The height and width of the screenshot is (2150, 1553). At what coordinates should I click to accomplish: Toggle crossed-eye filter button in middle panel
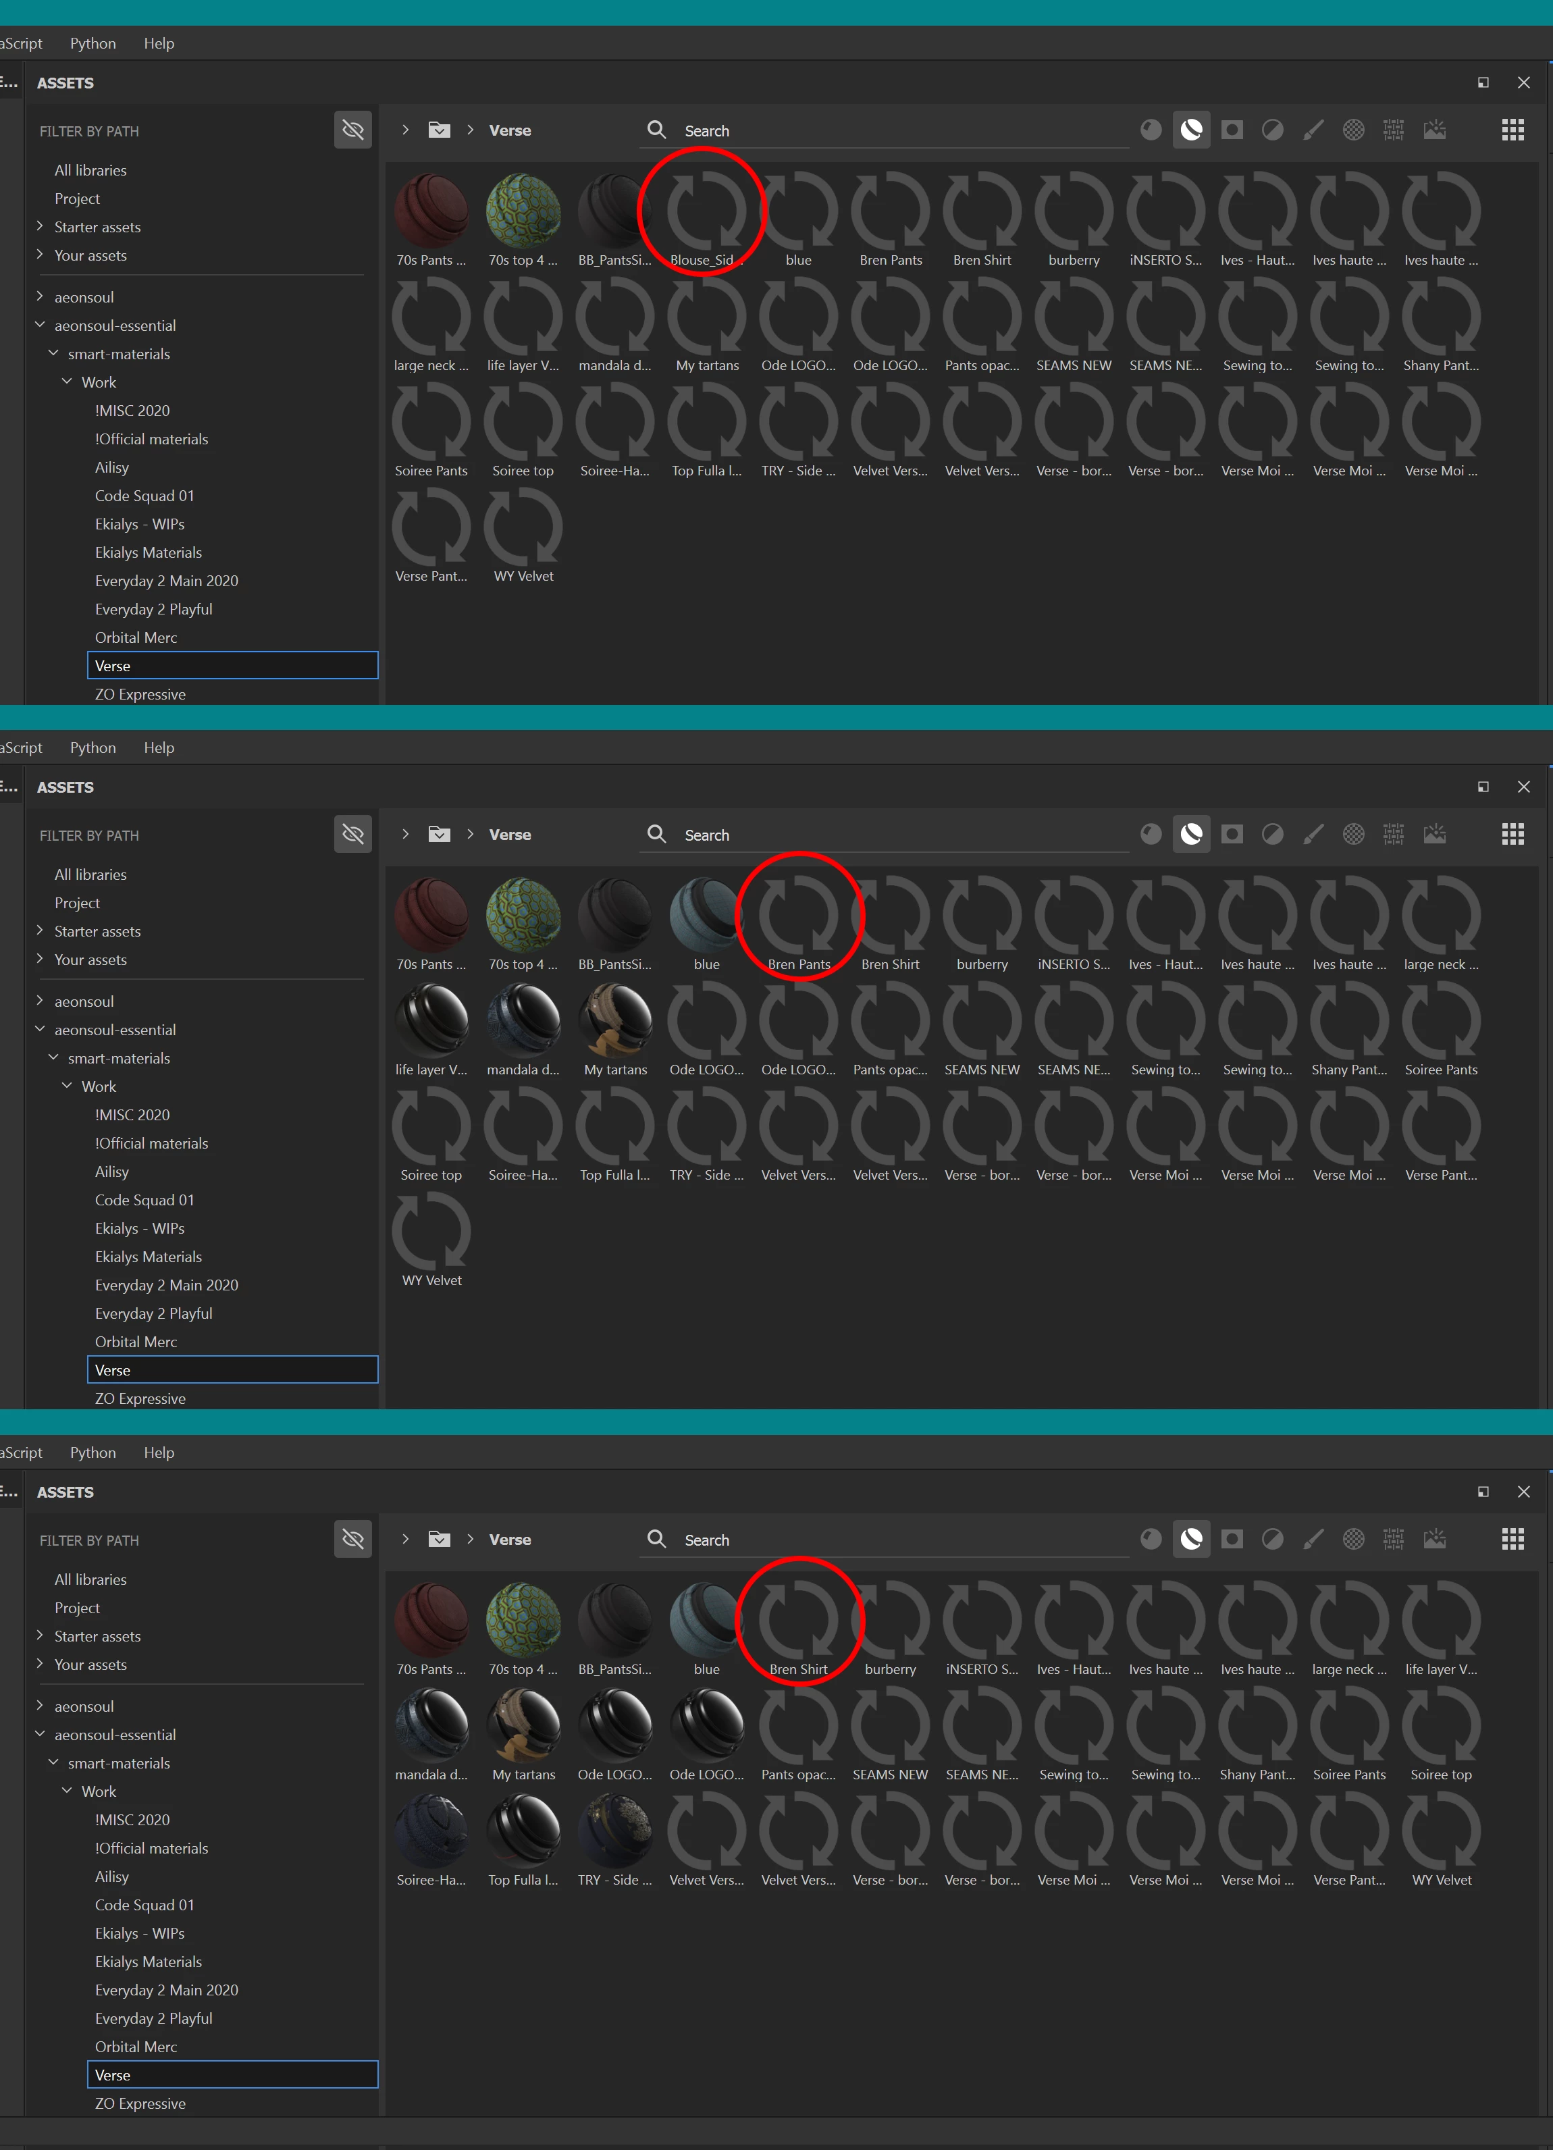tap(352, 834)
